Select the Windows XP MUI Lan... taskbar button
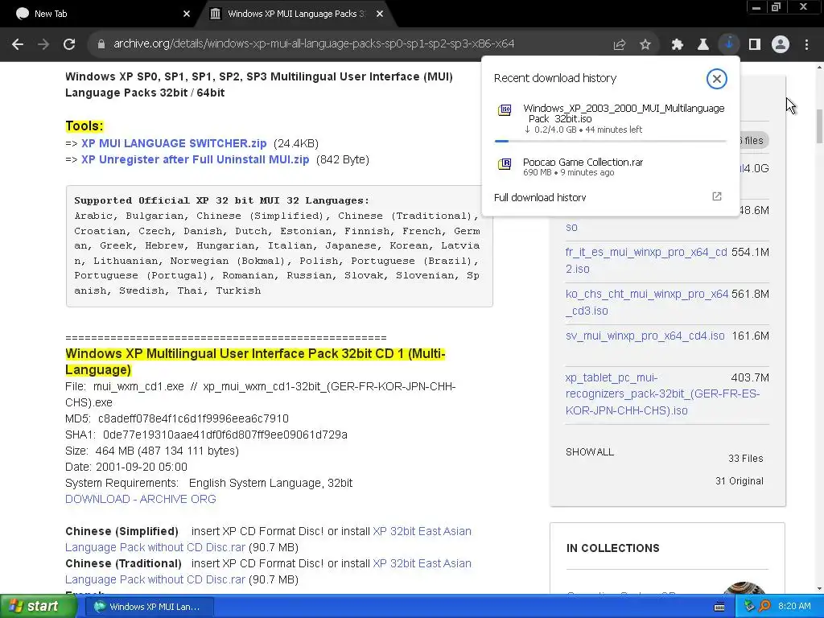The width and height of the screenshot is (824, 618). click(x=149, y=607)
